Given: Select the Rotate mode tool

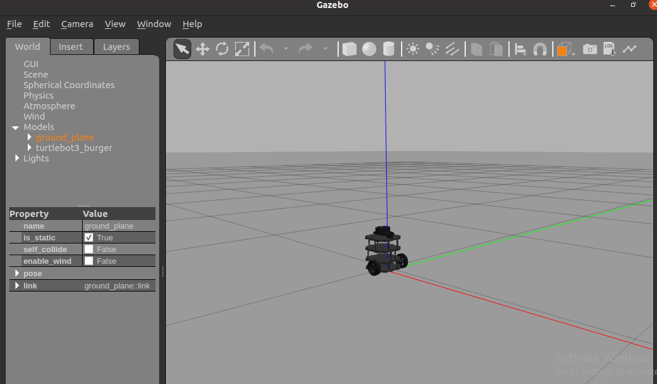Looking at the screenshot, I should click(x=222, y=49).
